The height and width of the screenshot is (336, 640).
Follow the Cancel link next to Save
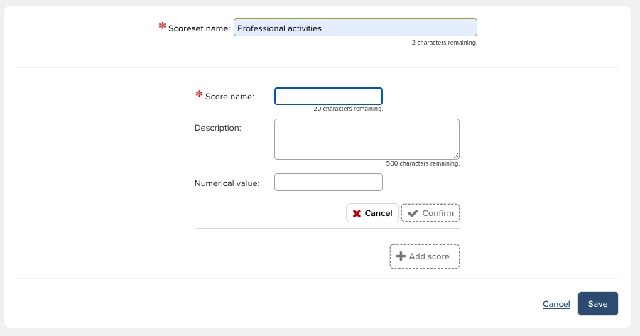coord(556,304)
